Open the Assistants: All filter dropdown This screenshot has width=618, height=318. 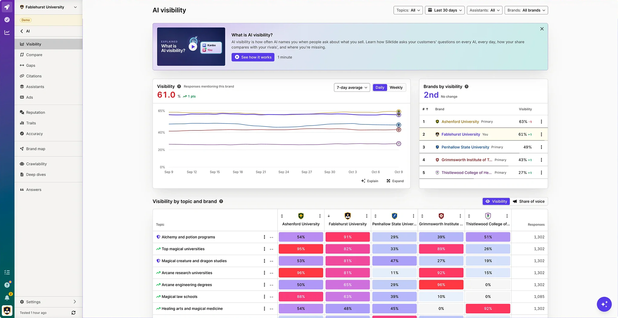pyautogui.click(x=485, y=10)
